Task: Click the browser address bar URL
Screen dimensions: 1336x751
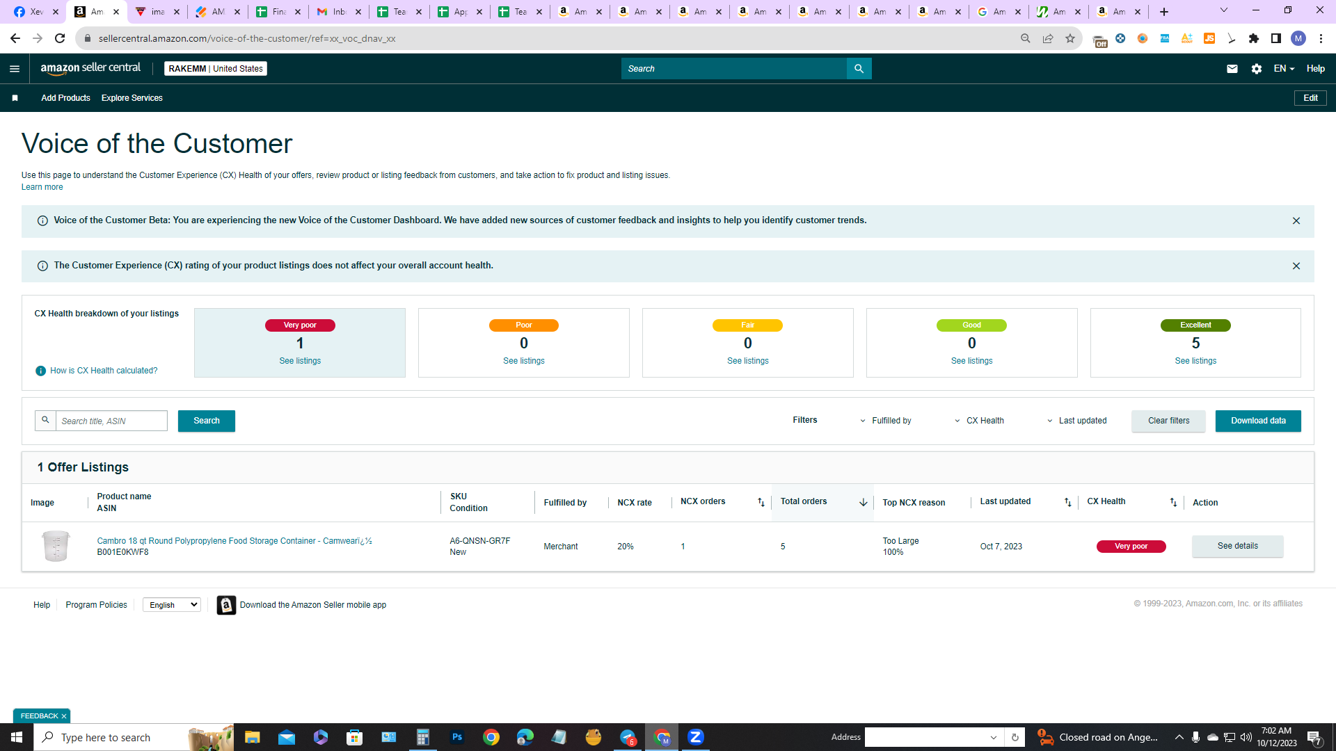Action: click(247, 38)
